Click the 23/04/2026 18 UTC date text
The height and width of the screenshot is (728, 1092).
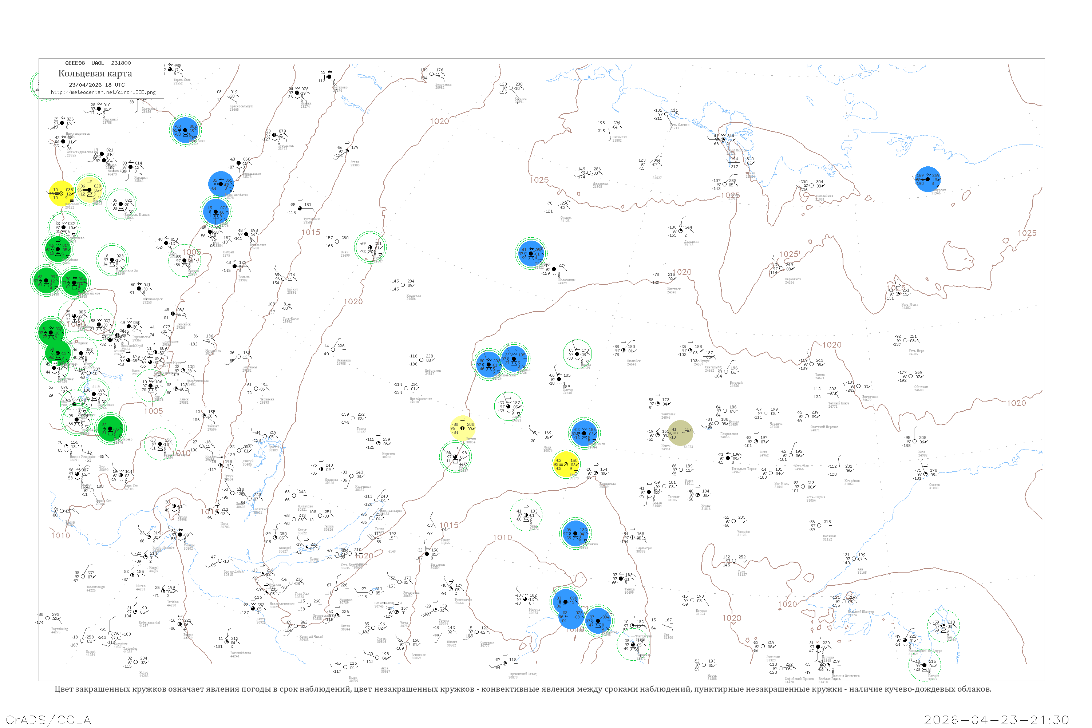tap(96, 84)
